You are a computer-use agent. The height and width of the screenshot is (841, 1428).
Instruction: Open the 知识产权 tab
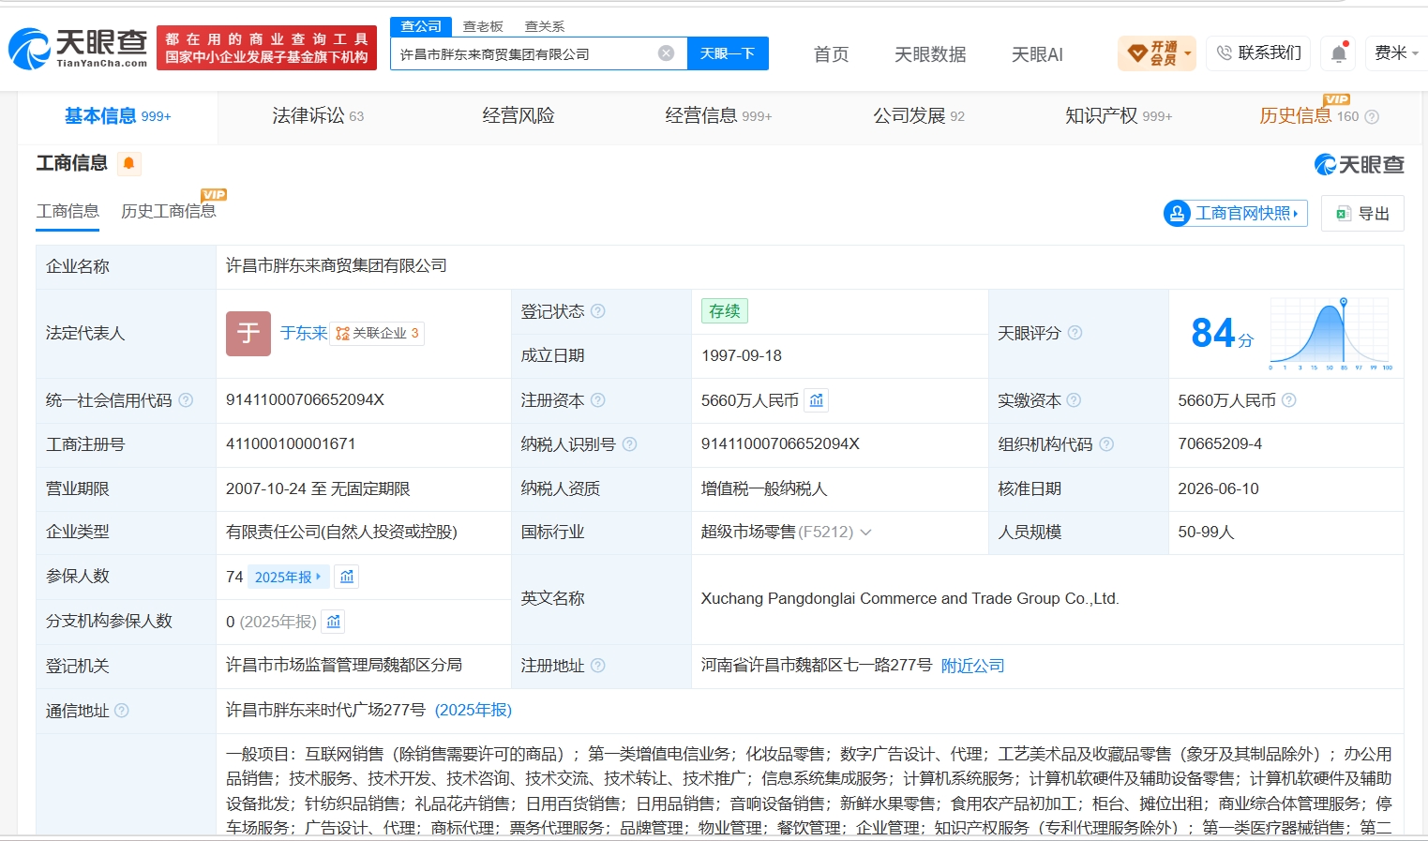click(1119, 116)
